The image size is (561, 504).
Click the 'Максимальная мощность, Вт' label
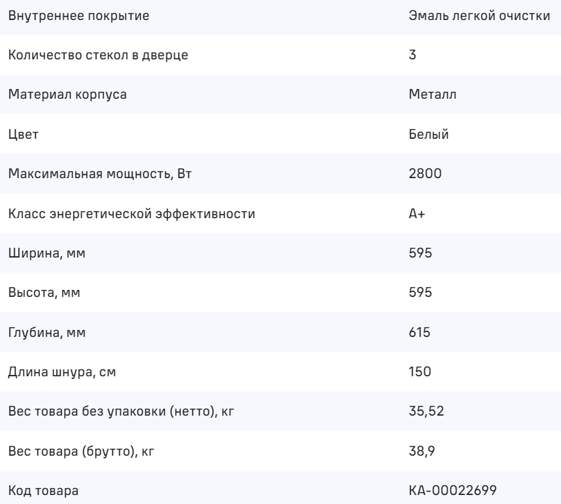pyautogui.click(x=99, y=175)
